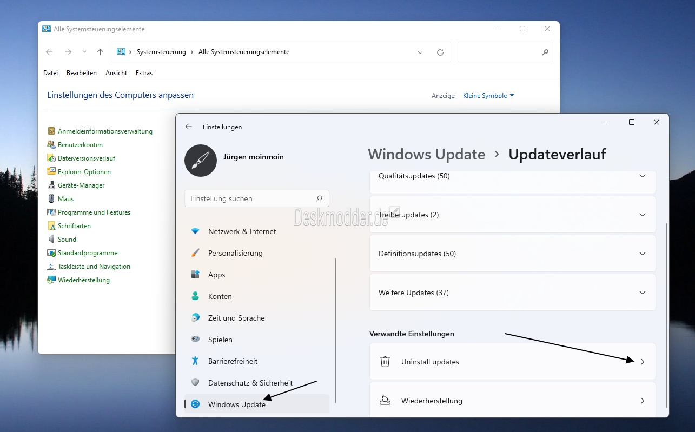Click the Standardprogramme icon
This screenshot has width=695, height=432.
[51, 252]
